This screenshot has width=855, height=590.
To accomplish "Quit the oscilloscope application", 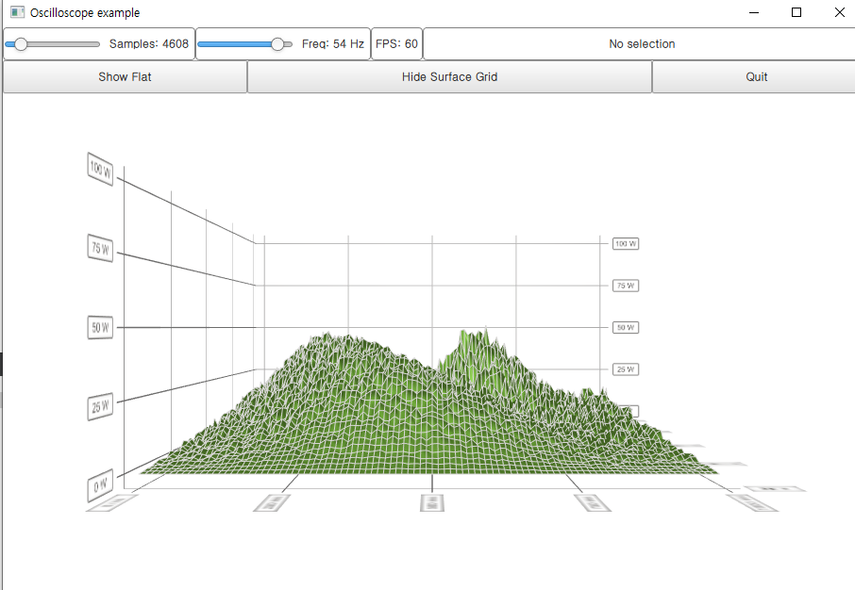I will pos(756,77).
